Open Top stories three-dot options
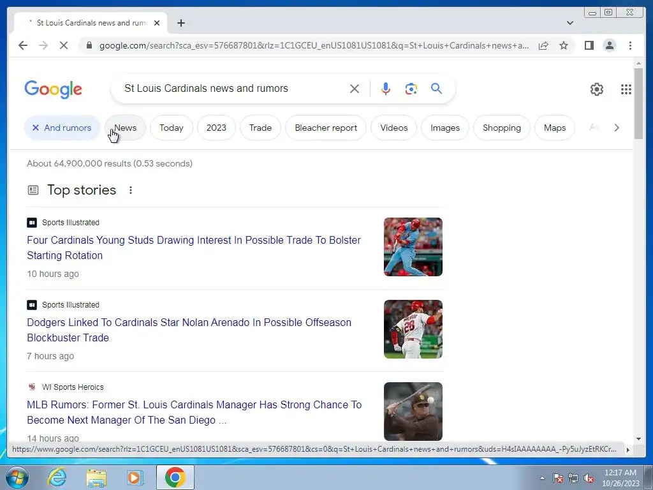 pos(130,190)
